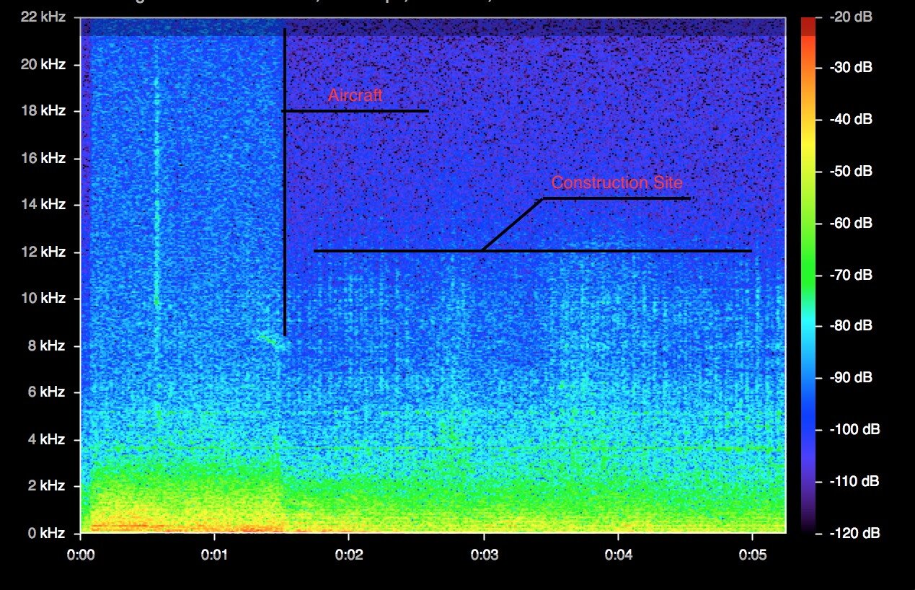Click the 12 kHz frequency axis label
The width and height of the screenshot is (915, 590).
43,252
